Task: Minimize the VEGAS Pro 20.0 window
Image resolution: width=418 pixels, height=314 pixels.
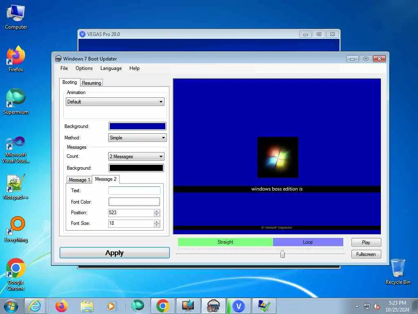Action: coord(305,34)
